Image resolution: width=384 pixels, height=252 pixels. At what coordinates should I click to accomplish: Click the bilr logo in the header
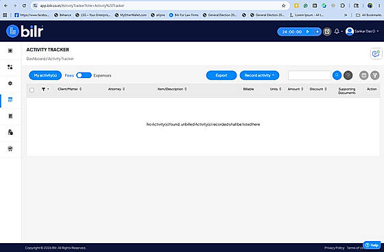[x=25, y=32]
